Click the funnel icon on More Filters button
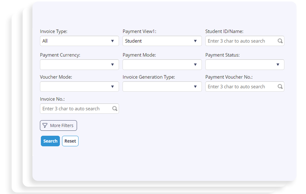Image resolution: width=306 pixels, height=194 pixels. click(45, 125)
